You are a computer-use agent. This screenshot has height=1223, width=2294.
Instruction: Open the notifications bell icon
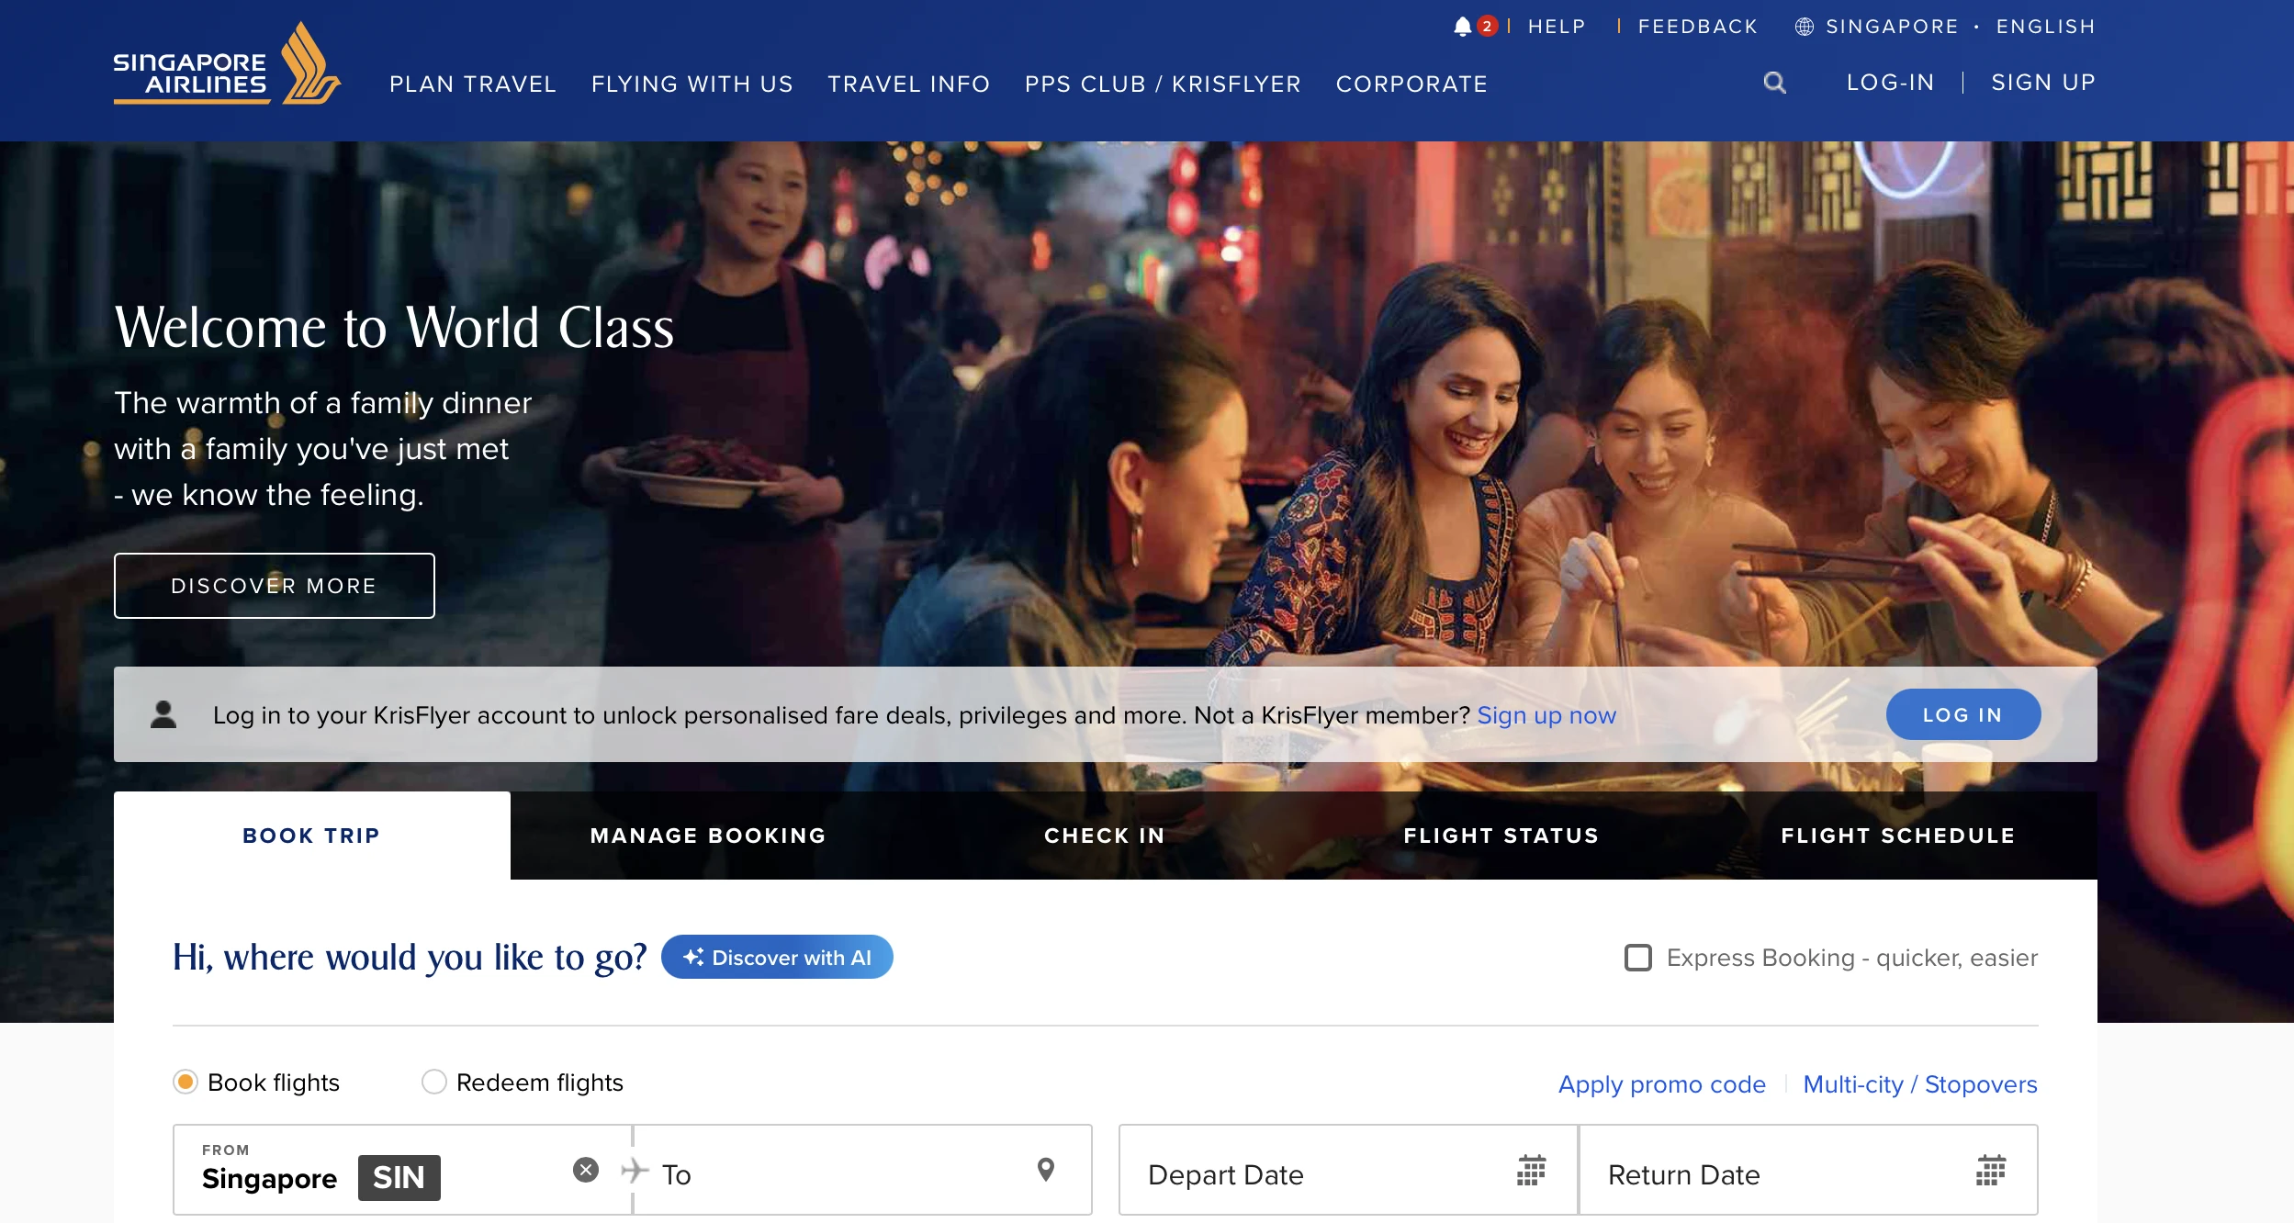coord(1463,27)
